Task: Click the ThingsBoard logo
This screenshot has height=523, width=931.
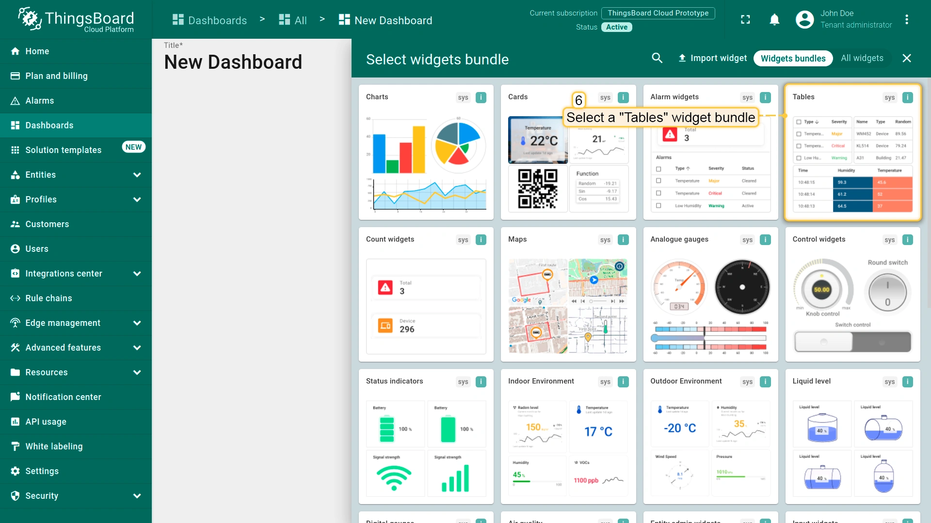Action: (76, 19)
